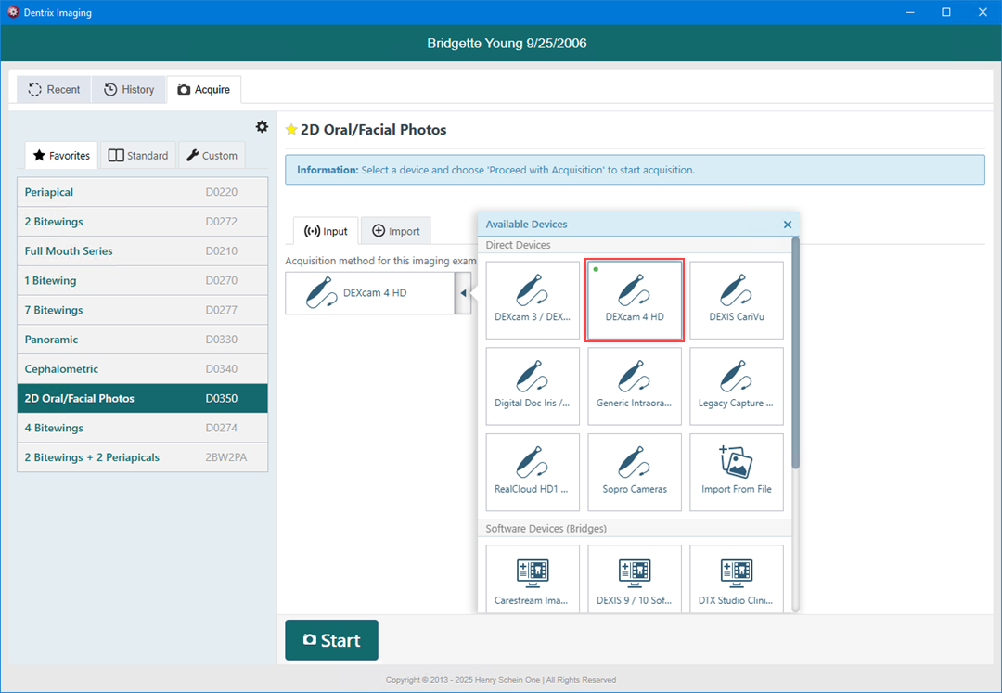The image size is (1002, 693).
Task: Pick the Digital Doc Iris camera
Action: pyautogui.click(x=533, y=386)
